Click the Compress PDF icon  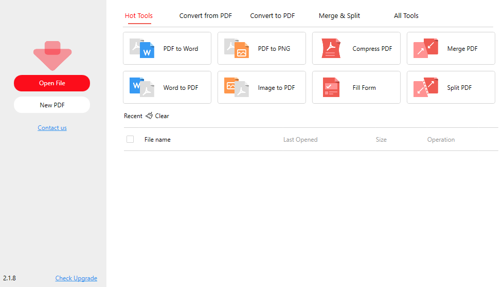[x=331, y=48]
